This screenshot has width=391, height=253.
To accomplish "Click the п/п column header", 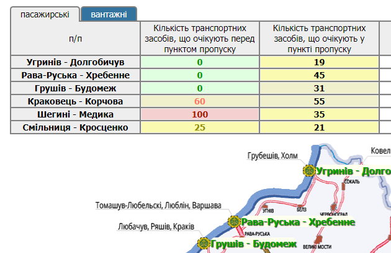I will pyautogui.click(x=76, y=39).
